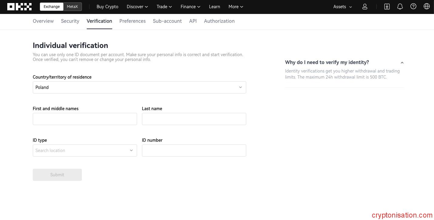Open the ID type dropdown
Viewport: 434px width, 220px height.
click(85, 151)
